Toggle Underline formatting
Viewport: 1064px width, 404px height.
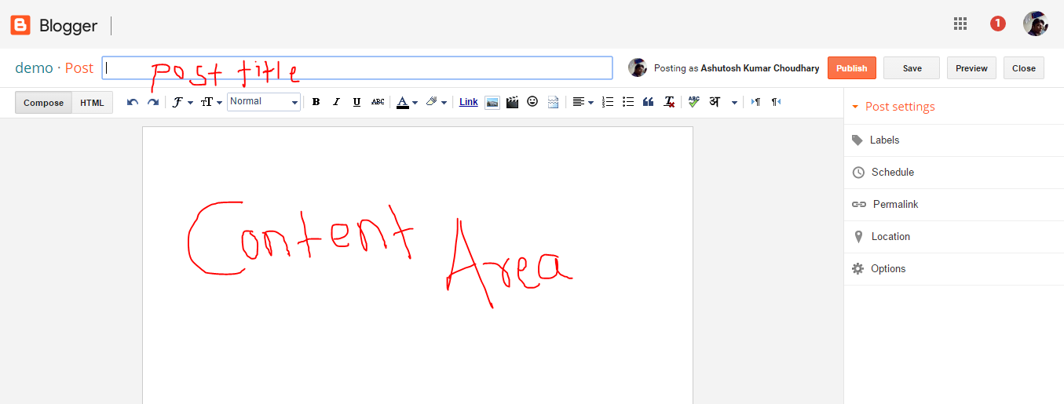click(x=356, y=102)
